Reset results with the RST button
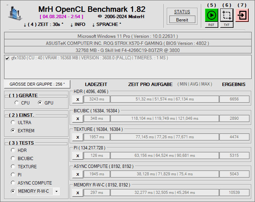This screenshot has width=255, height=202. pyautogui.click(x=211, y=25)
